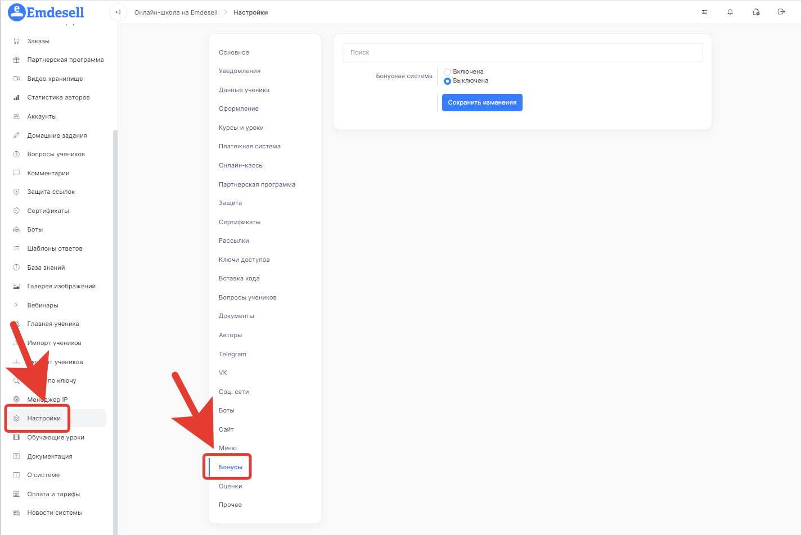The width and height of the screenshot is (801, 535).
Task: Click the robot icon next to Боты
Action: point(16,229)
